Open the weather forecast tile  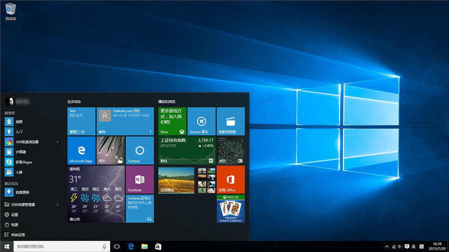point(96,194)
